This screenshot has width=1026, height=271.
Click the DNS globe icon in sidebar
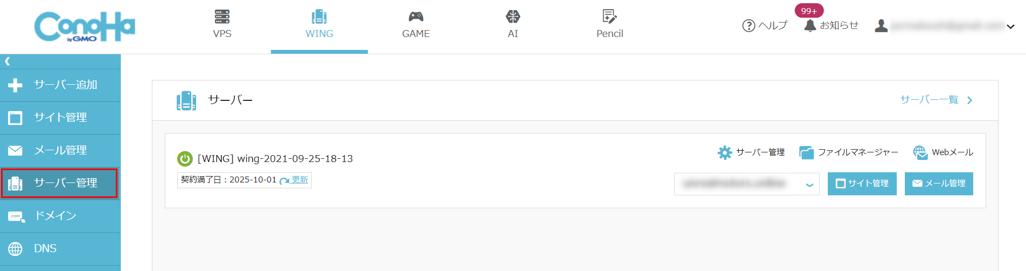[16, 248]
